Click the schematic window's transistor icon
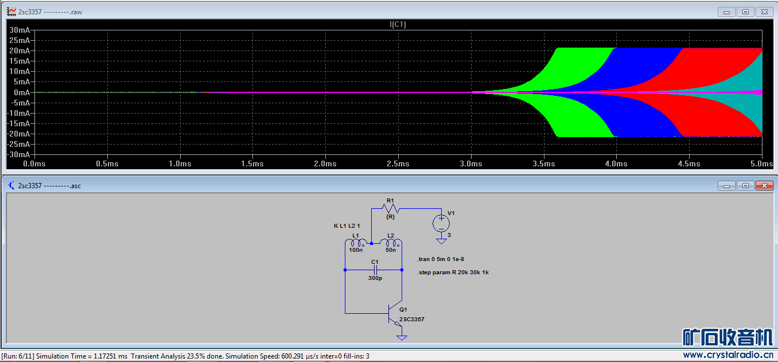 coord(11,185)
